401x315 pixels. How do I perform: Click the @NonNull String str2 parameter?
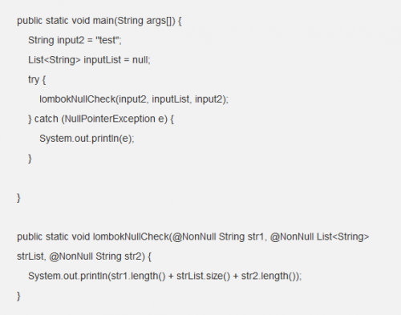tap(95, 256)
